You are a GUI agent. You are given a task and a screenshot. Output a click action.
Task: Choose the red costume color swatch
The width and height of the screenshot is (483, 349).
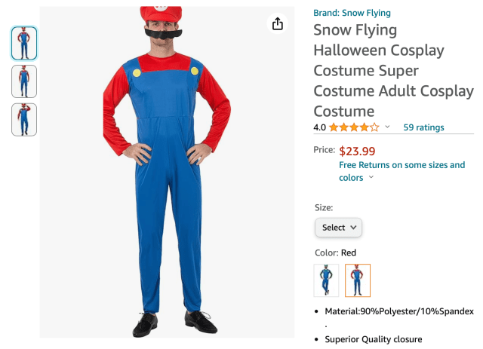pos(358,280)
